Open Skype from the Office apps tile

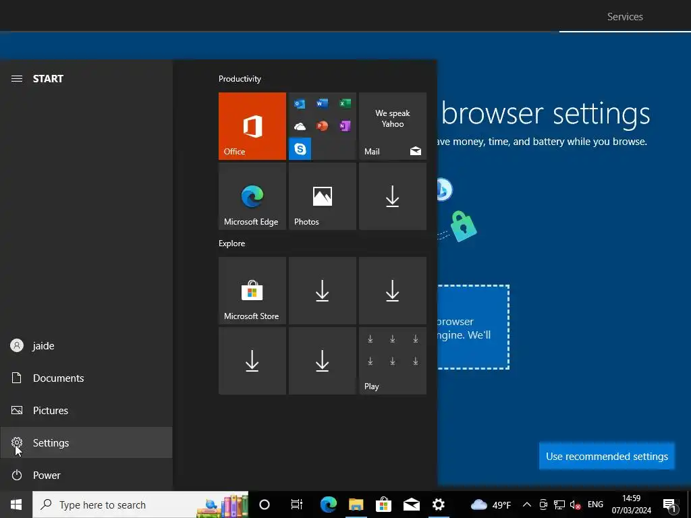(300, 149)
